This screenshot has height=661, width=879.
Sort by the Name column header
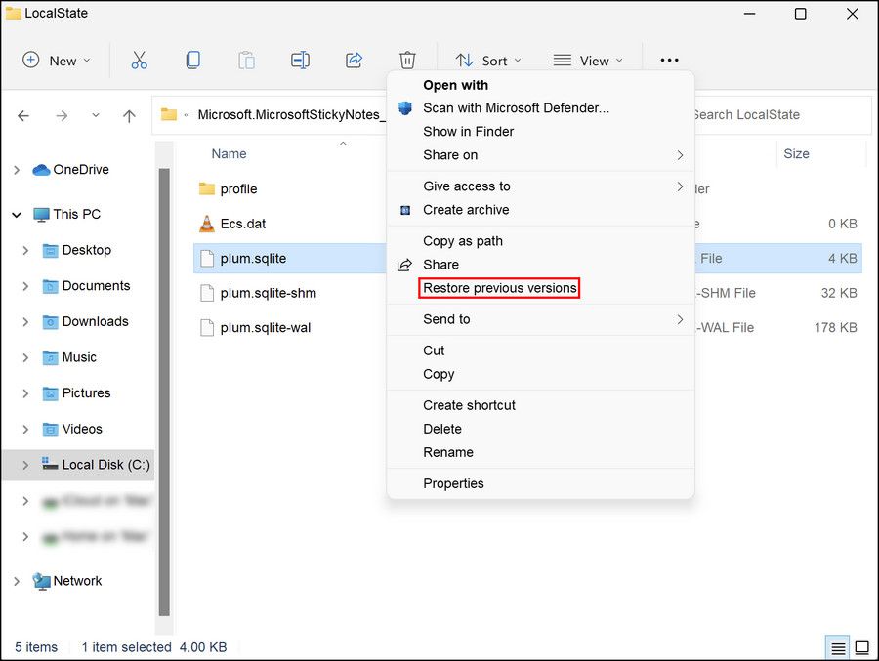pos(229,154)
